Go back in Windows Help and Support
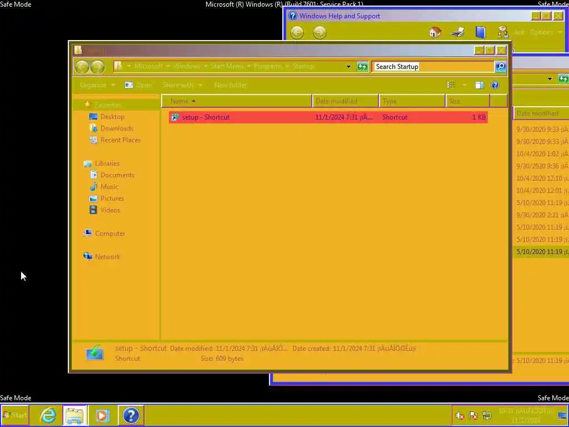569x427 pixels. click(297, 32)
